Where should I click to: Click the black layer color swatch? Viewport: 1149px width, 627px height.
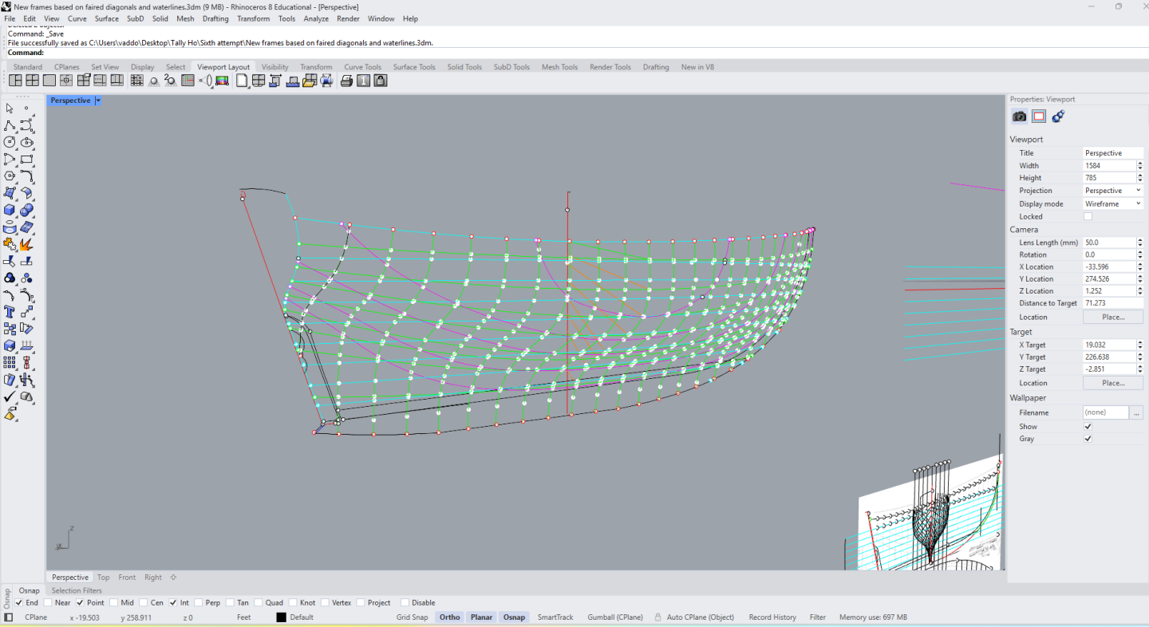coord(281,617)
